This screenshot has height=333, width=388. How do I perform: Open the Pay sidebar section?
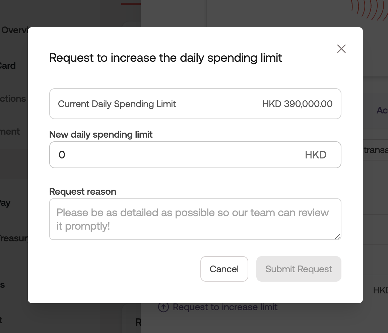(x=5, y=203)
